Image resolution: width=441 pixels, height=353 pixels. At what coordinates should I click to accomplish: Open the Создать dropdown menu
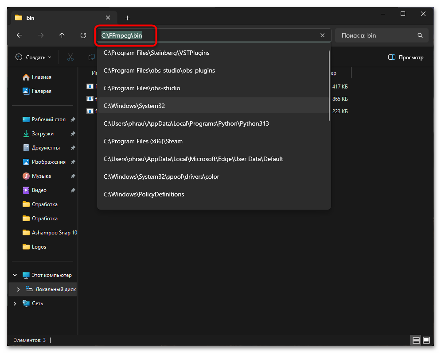pos(33,57)
